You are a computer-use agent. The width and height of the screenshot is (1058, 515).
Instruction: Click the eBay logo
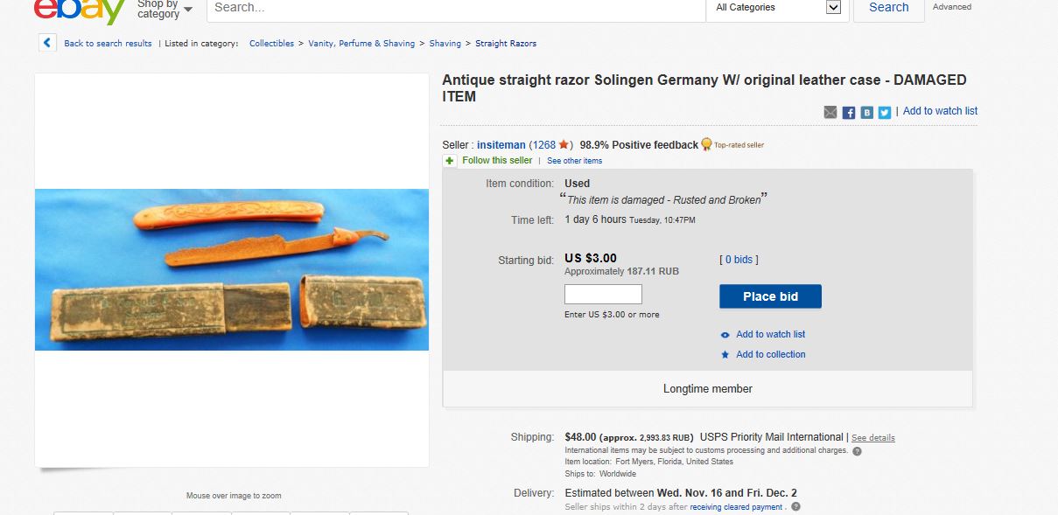point(80,9)
